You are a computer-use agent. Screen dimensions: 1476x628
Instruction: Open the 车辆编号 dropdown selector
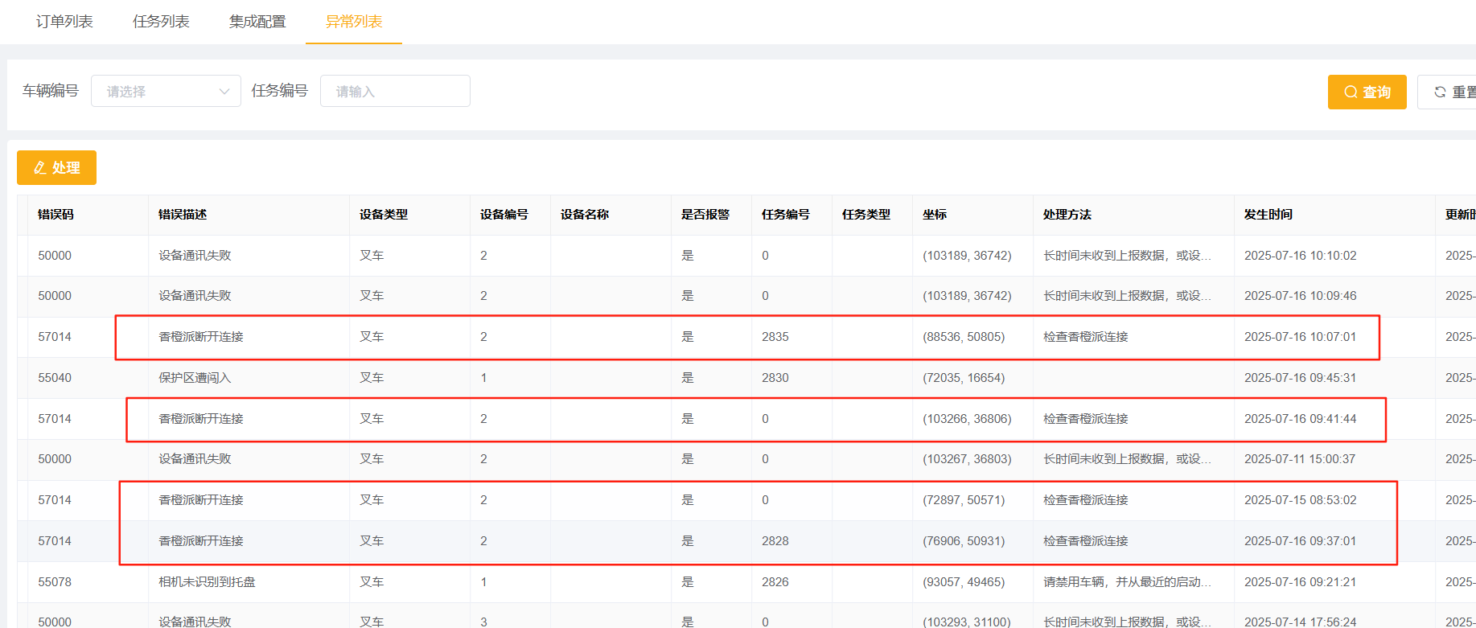(x=166, y=92)
